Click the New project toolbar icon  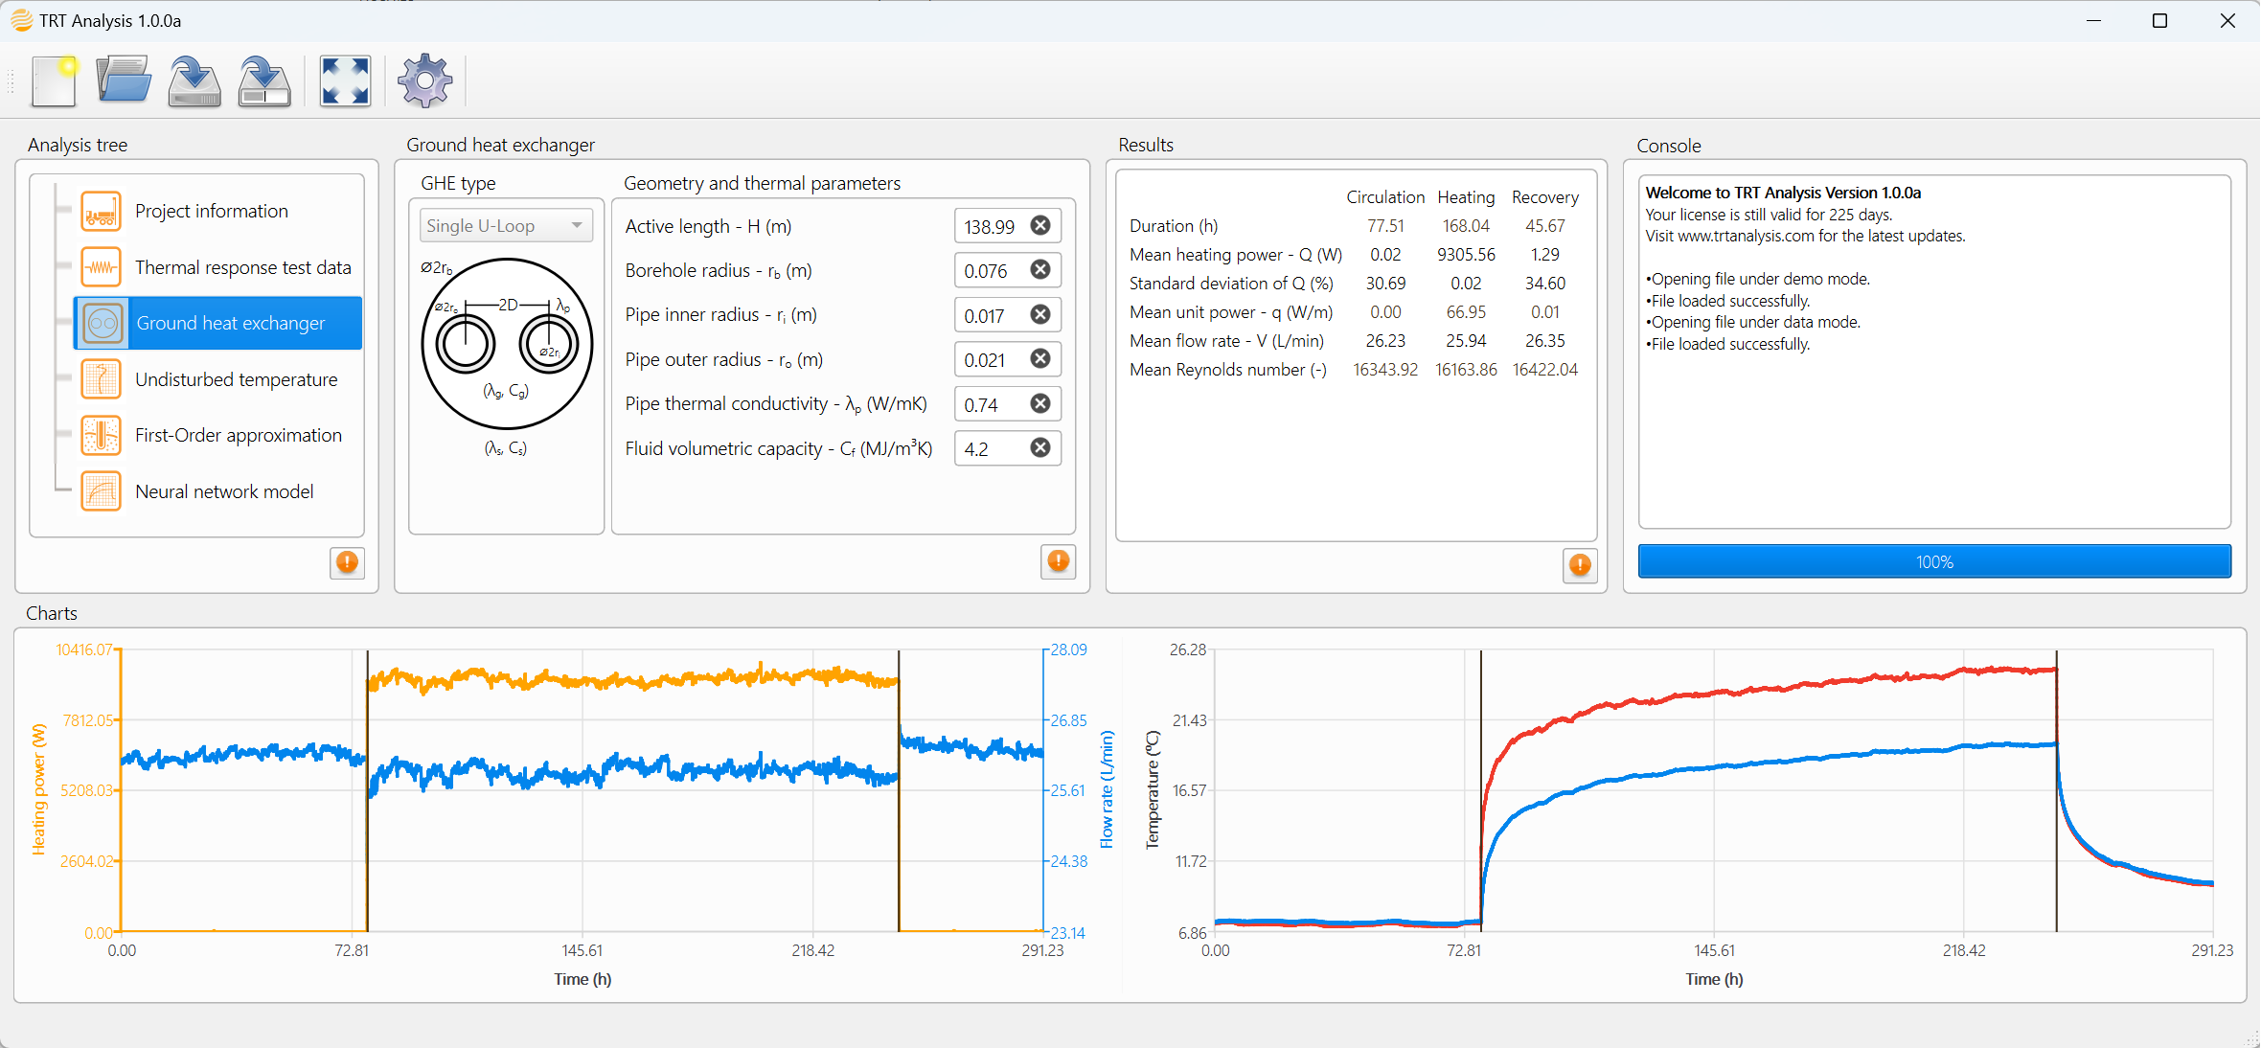(55, 80)
